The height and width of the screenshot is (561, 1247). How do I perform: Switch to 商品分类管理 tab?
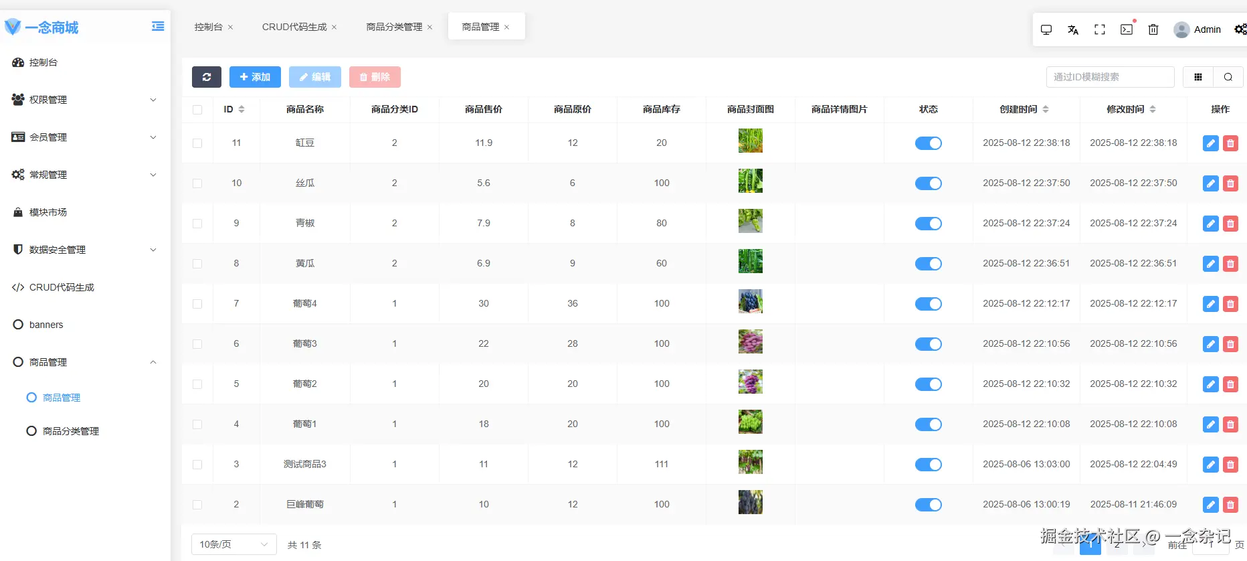[394, 27]
